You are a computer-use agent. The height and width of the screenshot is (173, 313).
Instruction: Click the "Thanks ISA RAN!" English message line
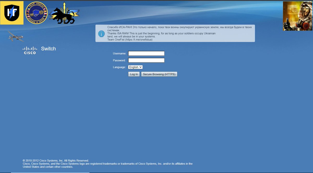tap(161, 33)
